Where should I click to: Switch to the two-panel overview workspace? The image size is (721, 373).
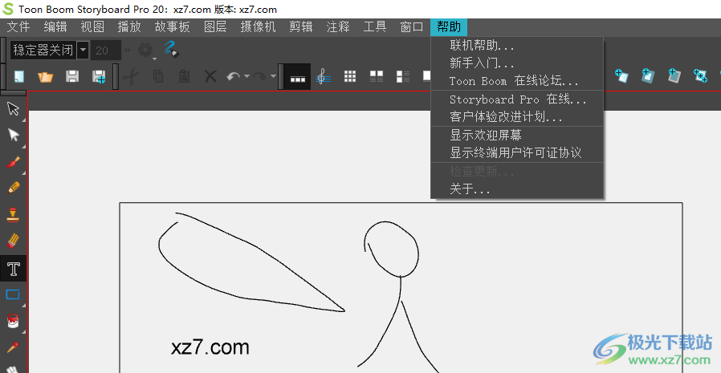pyautogui.click(x=377, y=76)
